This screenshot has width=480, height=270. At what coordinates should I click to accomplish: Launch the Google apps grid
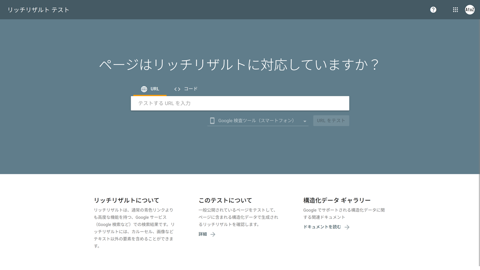(x=455, y=9)
